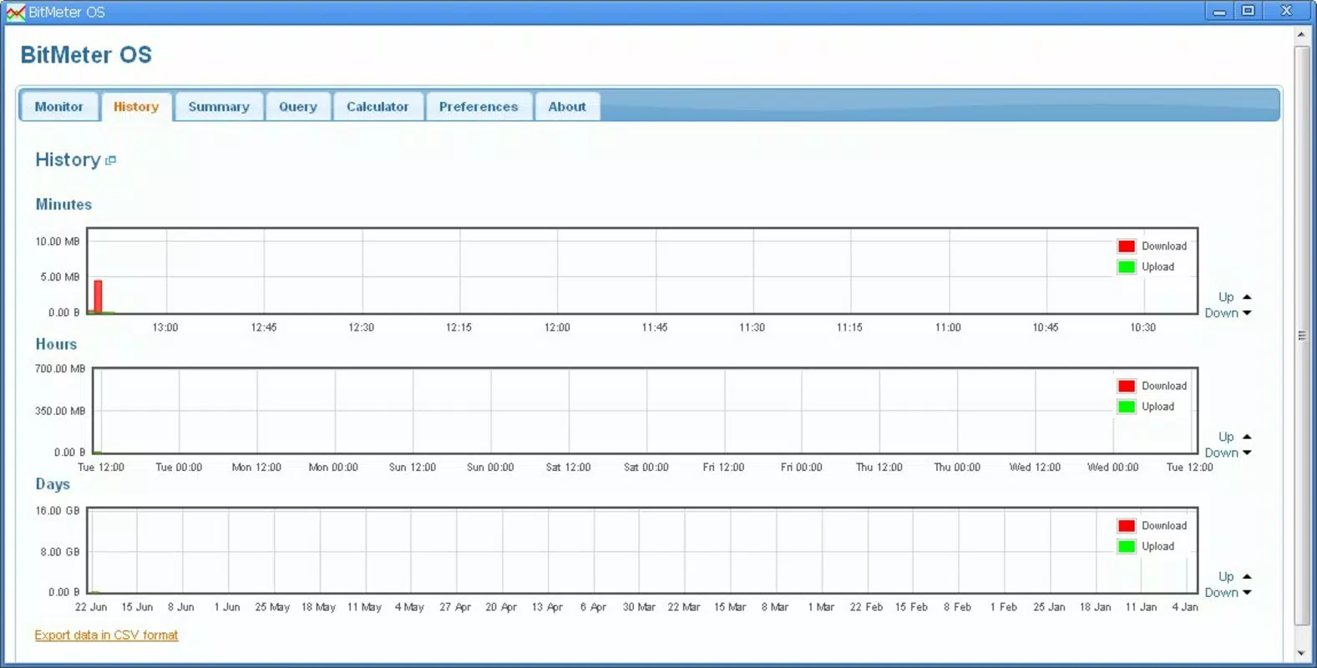The image size is (1317, 668).
Task: Maximize the BitMeter OS window
Action: (1249, 12)
